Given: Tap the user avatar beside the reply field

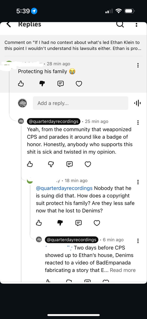Looking at the screenshot, I should 22,103.
